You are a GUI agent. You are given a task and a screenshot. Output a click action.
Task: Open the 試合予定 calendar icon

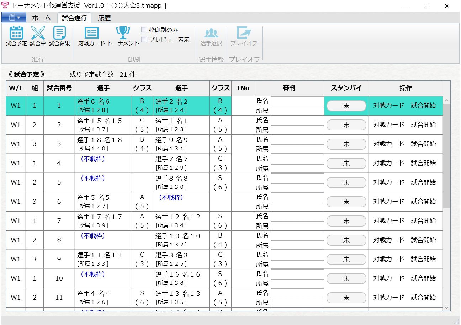(16, 33)
